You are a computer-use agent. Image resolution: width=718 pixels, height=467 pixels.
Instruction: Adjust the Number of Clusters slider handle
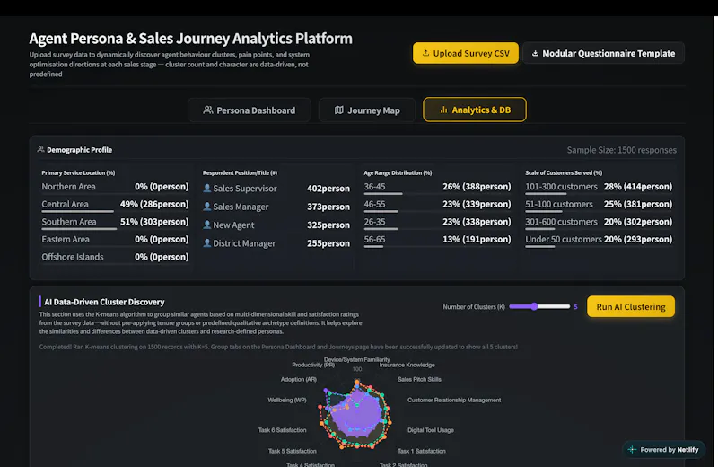(x=534, y=306)
